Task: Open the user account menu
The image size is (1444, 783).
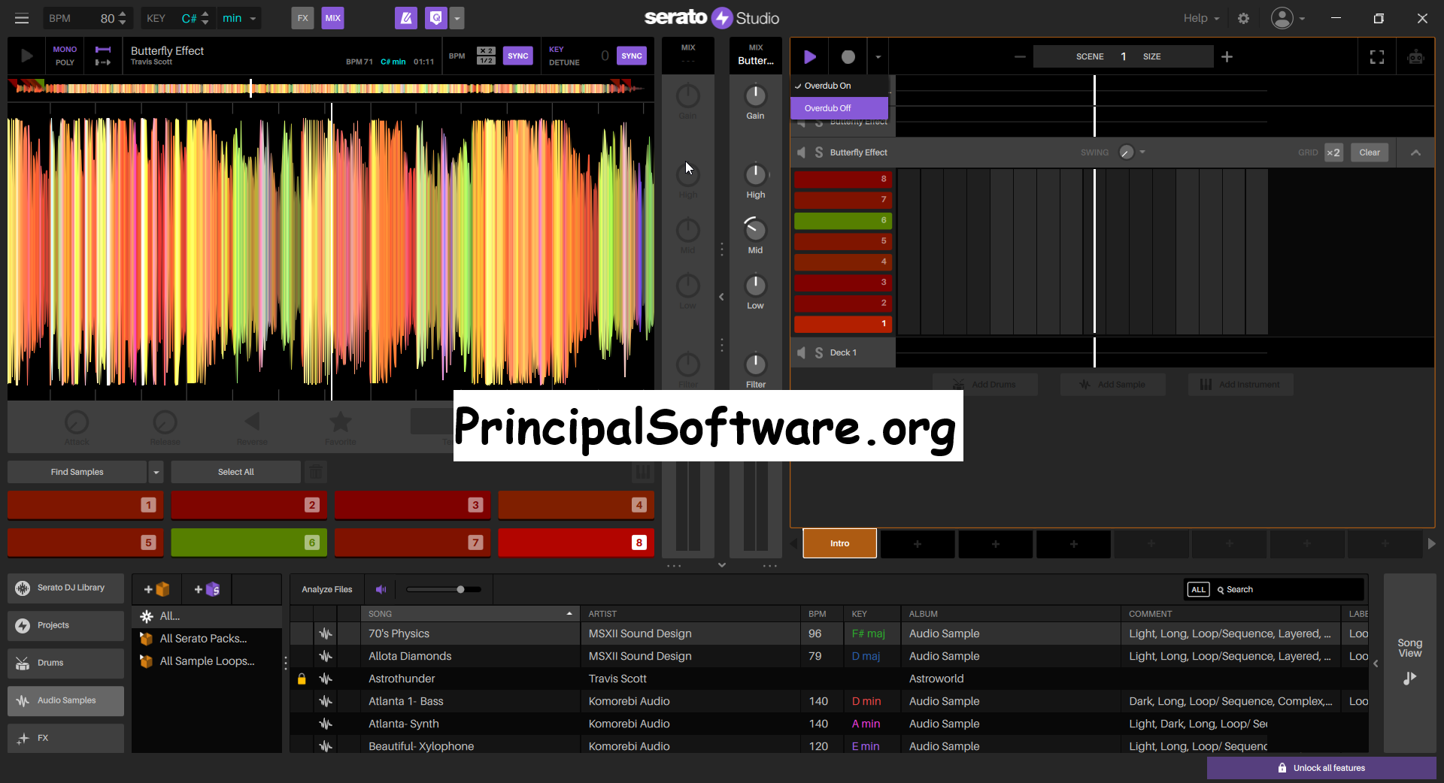Action: (x=1288, y=18)
